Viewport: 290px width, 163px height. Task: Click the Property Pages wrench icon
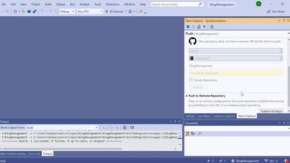point(199,134)
